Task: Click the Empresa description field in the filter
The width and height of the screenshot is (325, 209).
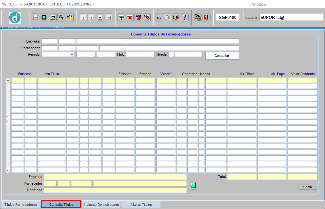Action: [x=157, y=41]
